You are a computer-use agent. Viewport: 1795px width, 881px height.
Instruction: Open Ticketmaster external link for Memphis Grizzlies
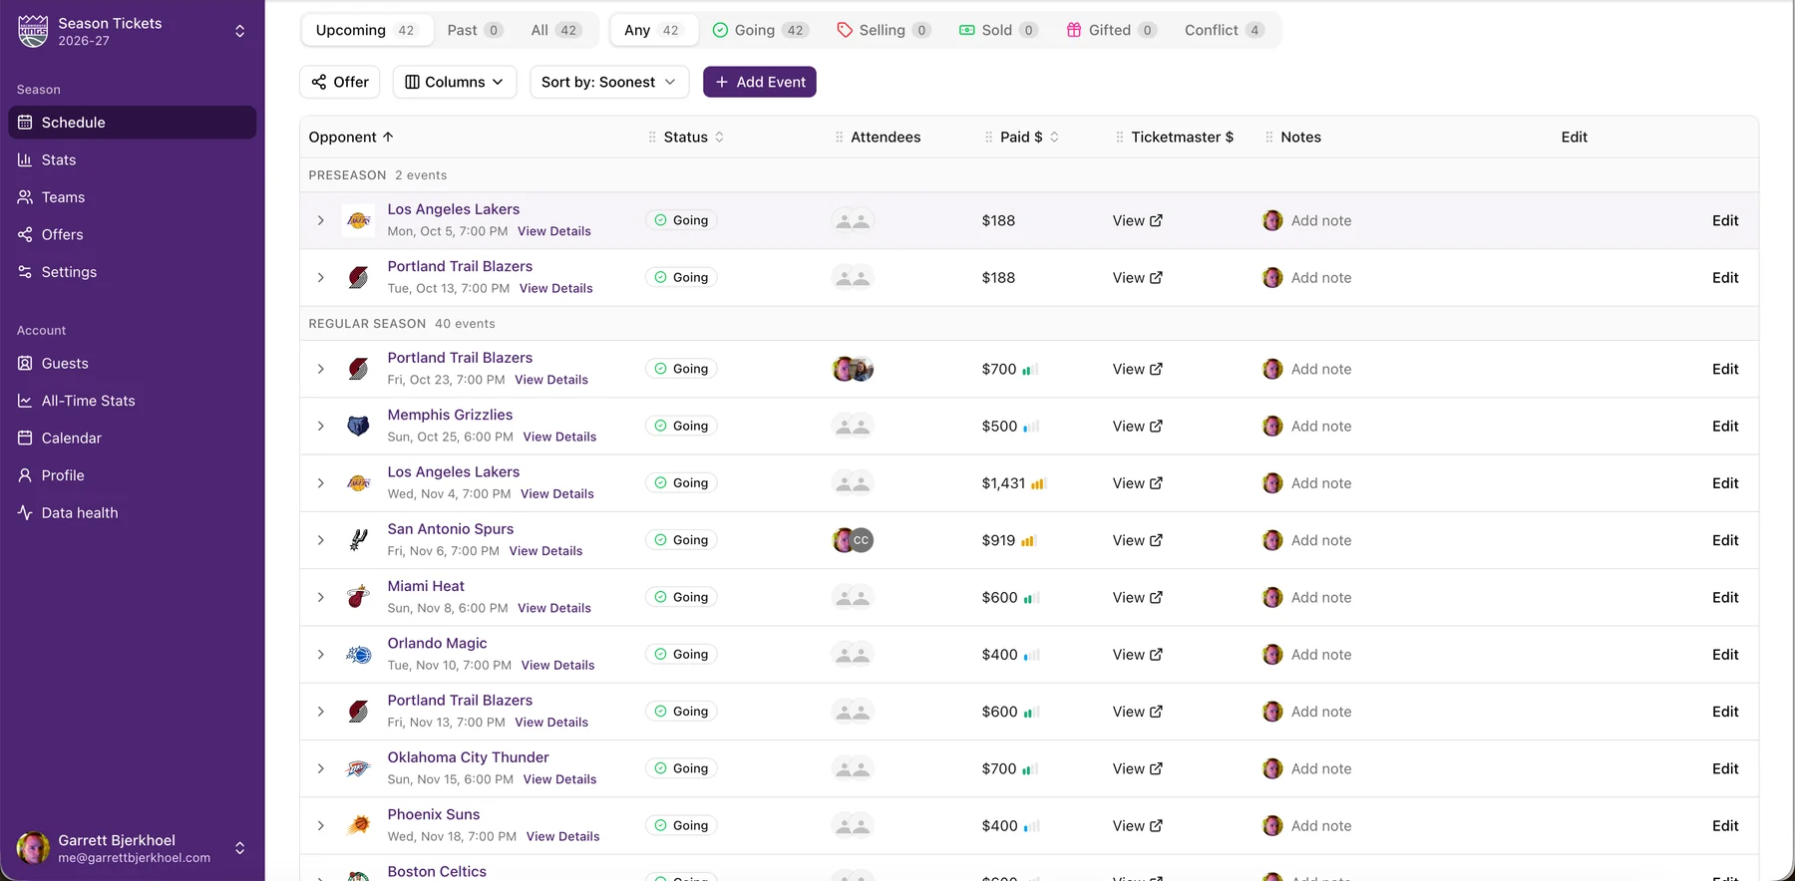[x=1137, y=426]
